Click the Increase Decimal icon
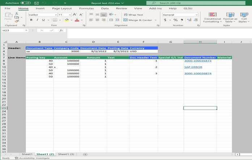 (189, 20)
